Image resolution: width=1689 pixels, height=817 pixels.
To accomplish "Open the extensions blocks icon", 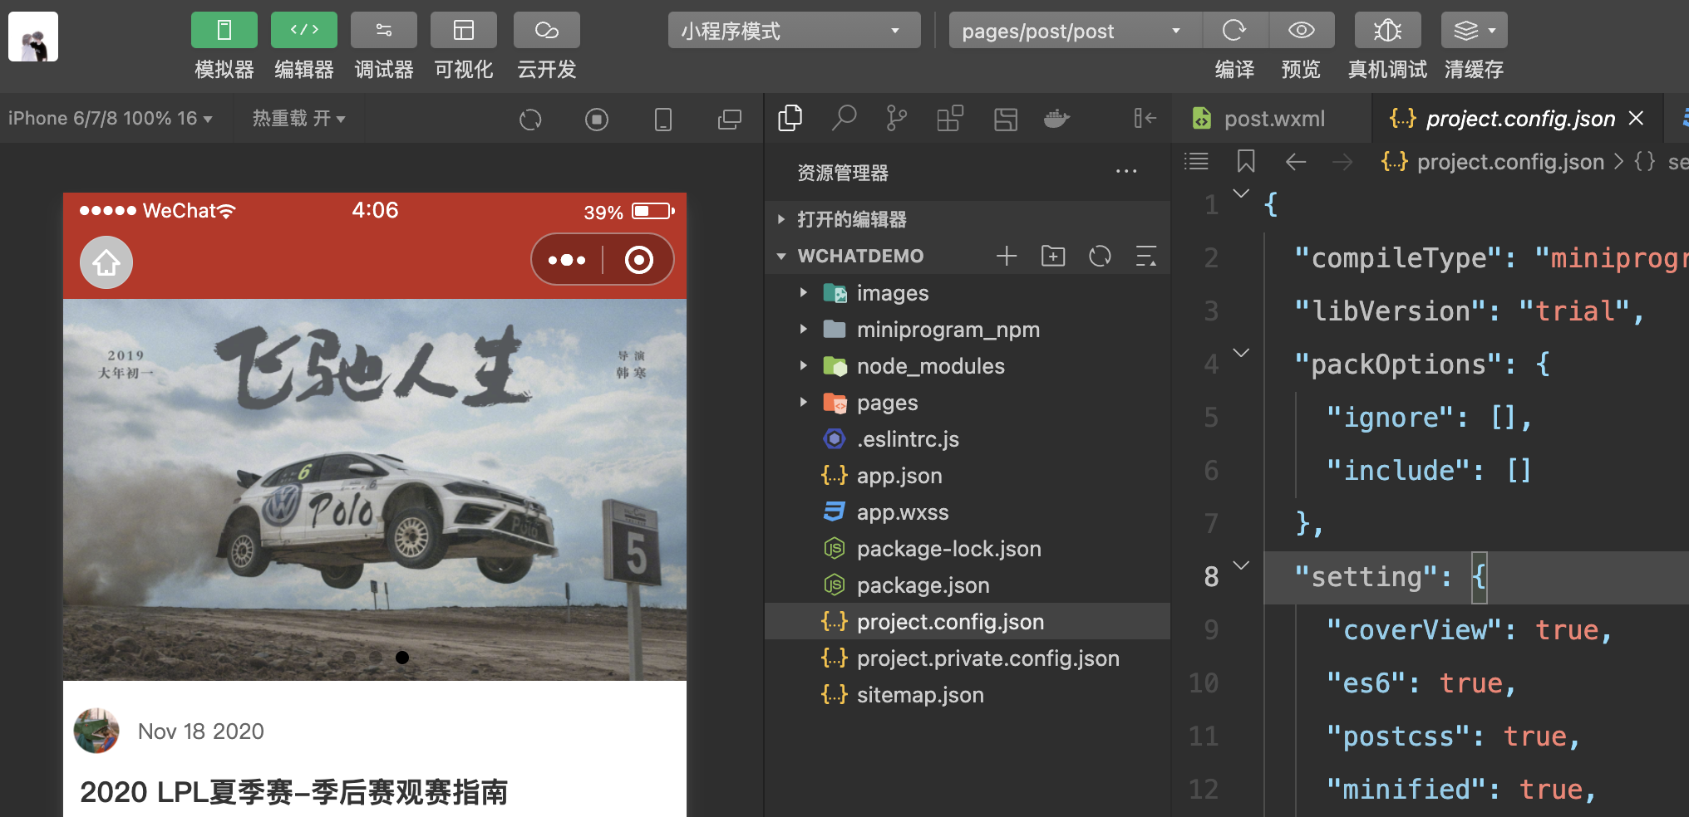I will (950, 119).
